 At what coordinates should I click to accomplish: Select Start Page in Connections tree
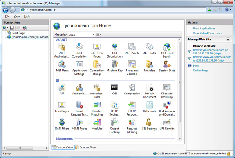pos(18,33)
